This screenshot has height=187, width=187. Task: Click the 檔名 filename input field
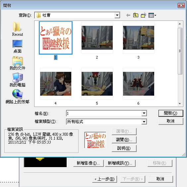tap(104, 113)
